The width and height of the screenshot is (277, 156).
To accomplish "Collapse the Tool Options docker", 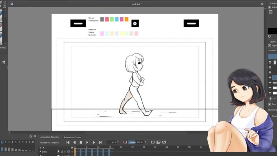I will [x=269, y=104].
